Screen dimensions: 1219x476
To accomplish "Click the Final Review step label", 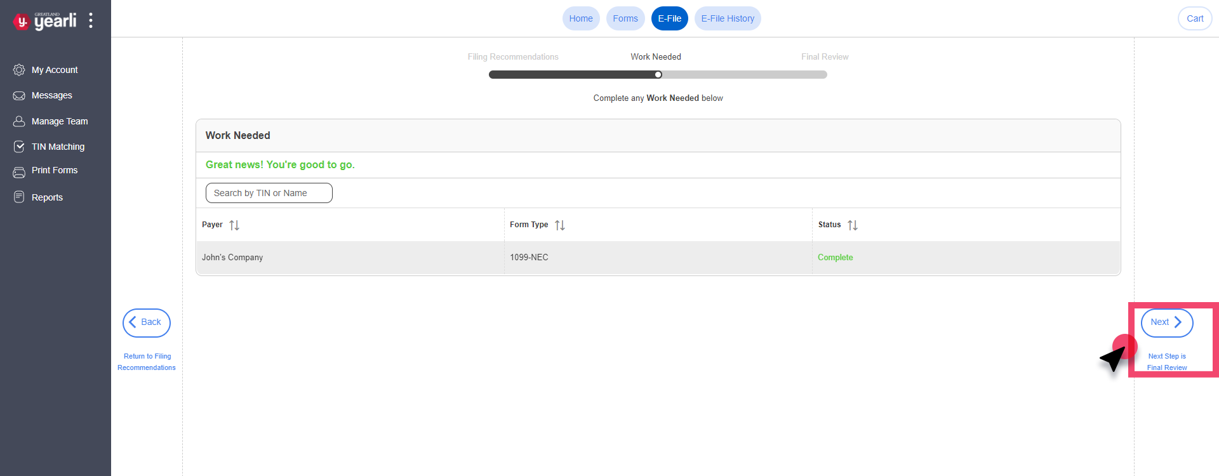I will coord(825,56).
